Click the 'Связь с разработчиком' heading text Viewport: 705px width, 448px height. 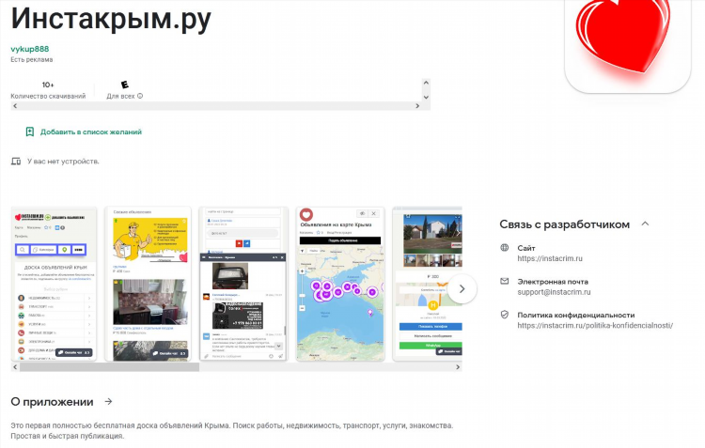coord(564,224)
